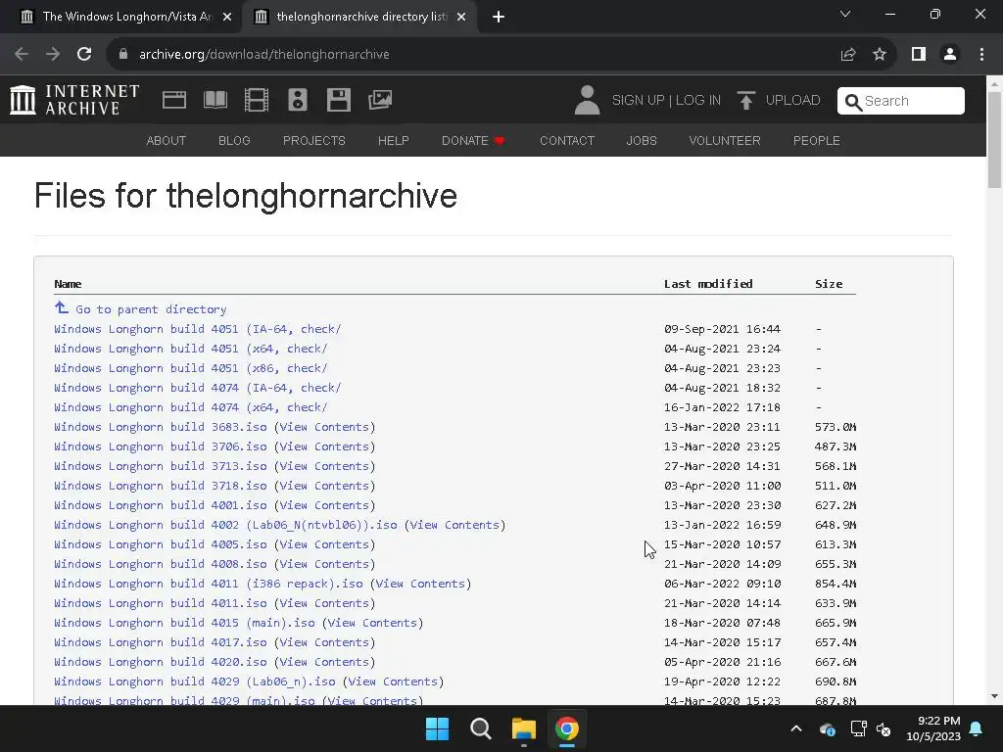
Task: Open the VOLUNTEER menu item
Action: (725, 141)
